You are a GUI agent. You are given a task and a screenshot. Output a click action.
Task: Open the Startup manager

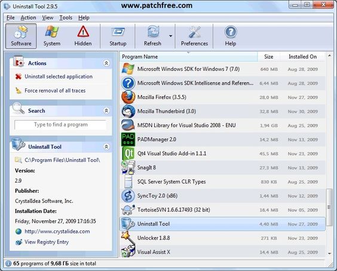coord(118,36)
